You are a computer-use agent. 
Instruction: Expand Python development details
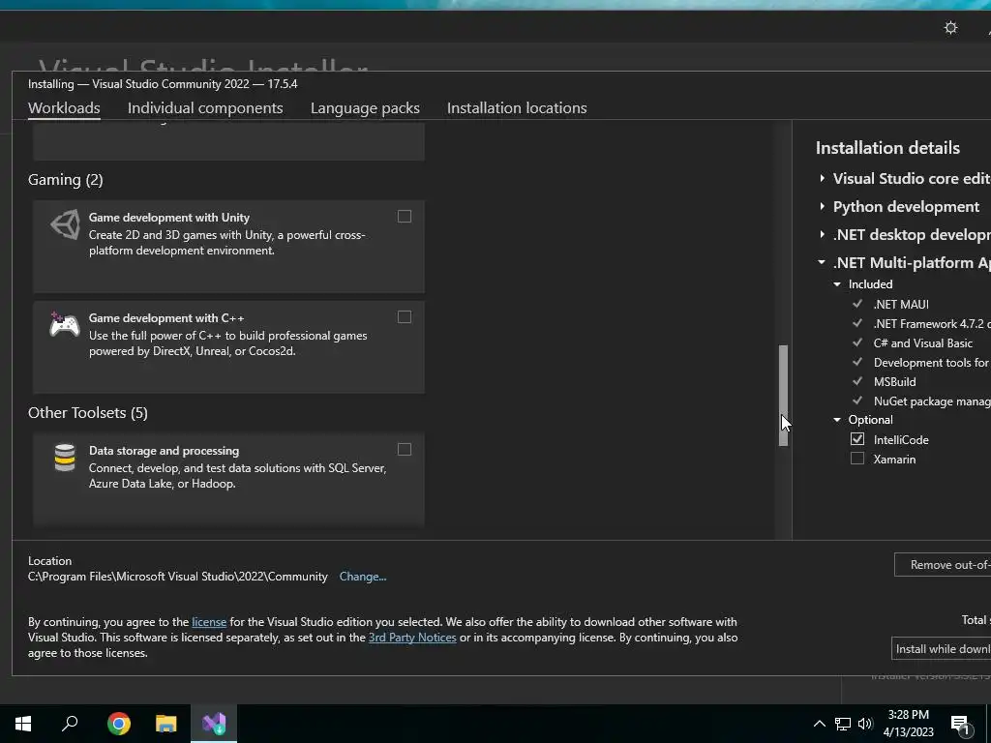[x=822, y=207]
